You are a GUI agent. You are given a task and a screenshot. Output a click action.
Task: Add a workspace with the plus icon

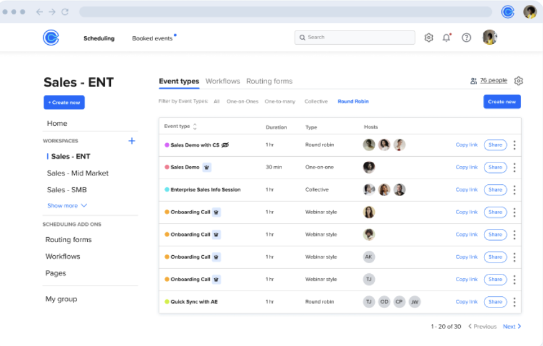point(131,141)
